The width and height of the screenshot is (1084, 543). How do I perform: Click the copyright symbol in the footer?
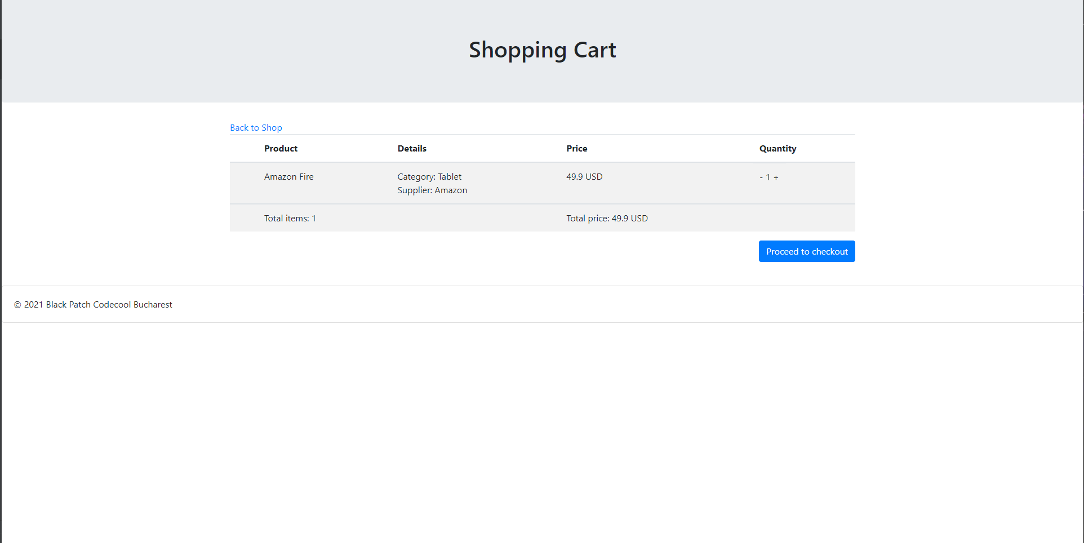point(16,304)
